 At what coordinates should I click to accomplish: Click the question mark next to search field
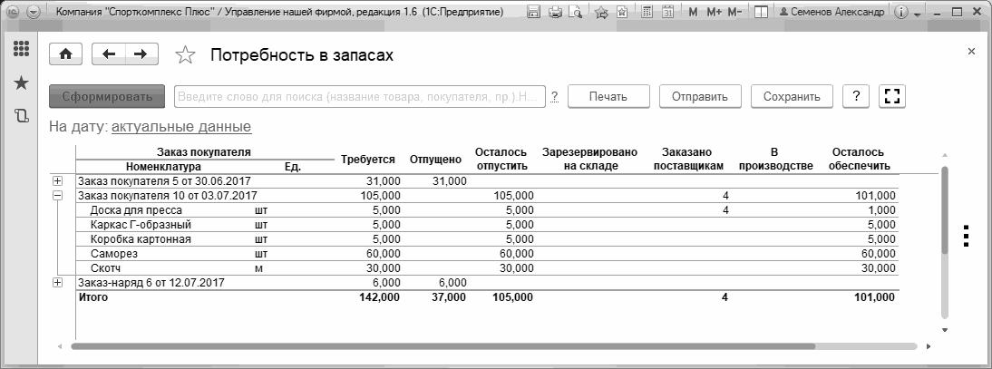click(x=555, y=97)
